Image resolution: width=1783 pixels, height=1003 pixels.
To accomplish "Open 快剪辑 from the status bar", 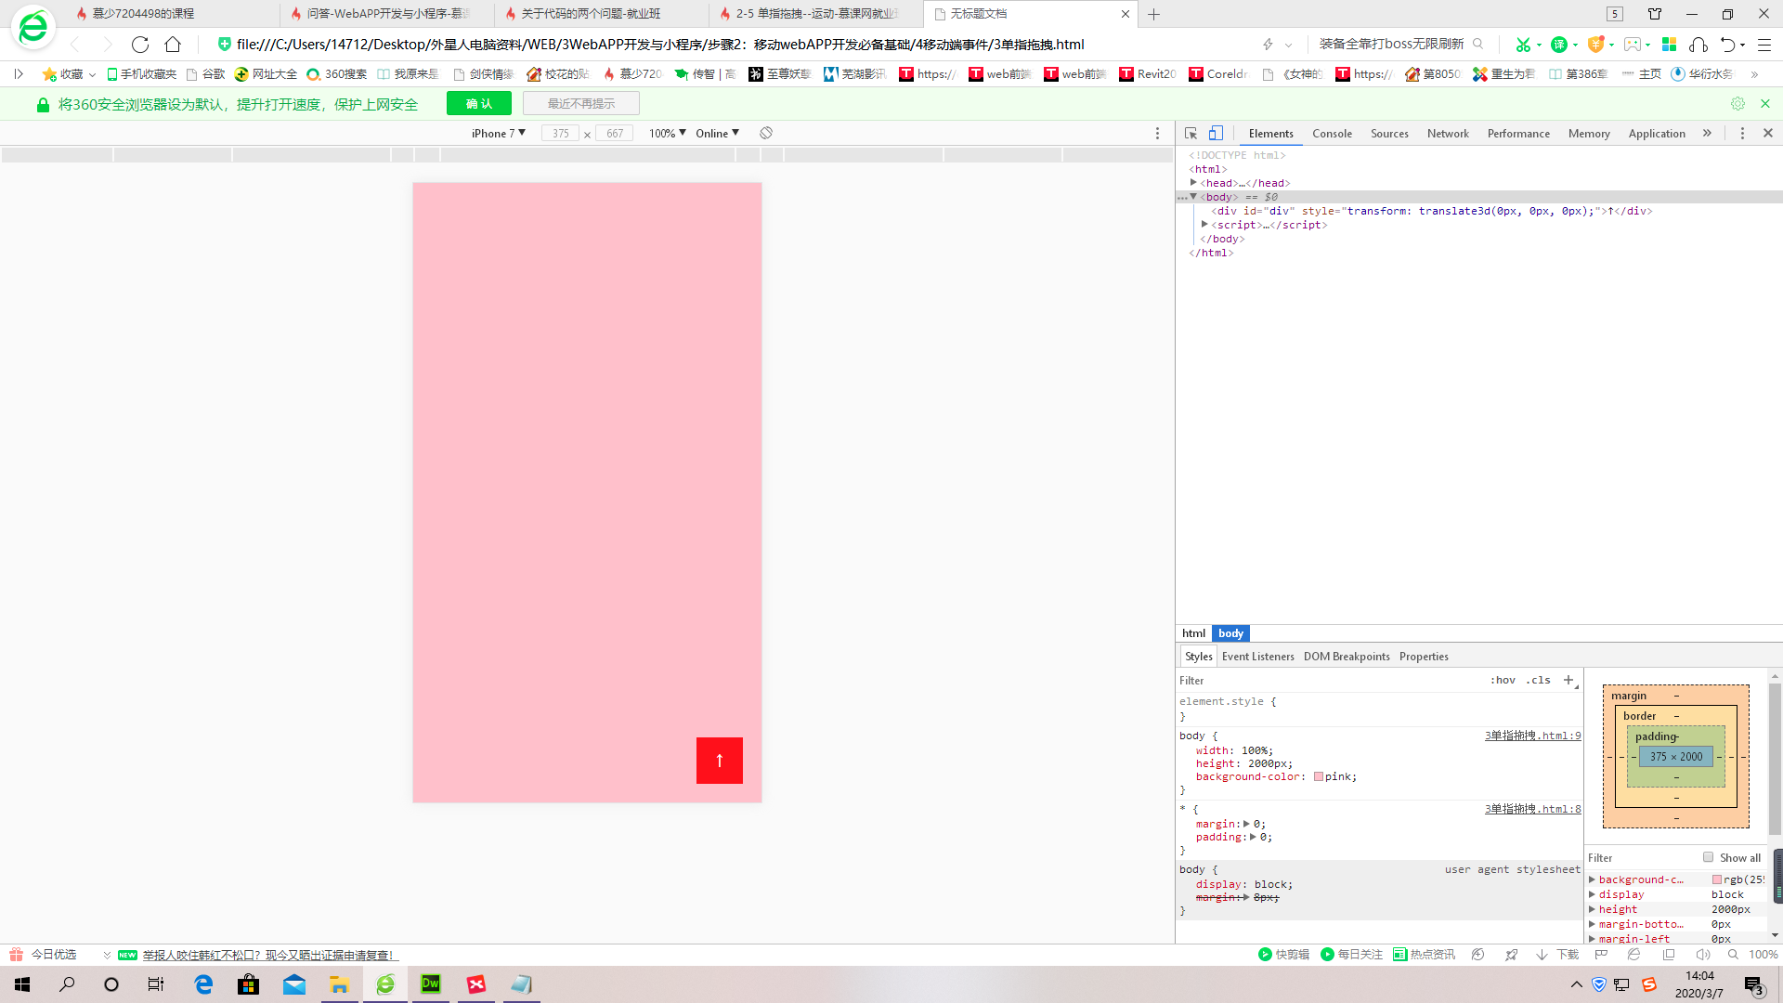I will click(x=1283, y=955).
